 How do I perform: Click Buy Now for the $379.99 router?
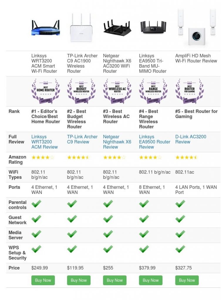[x=151, y=280]
